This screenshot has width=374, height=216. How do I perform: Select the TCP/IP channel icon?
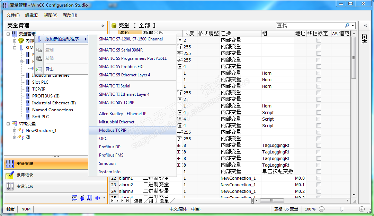pyautogui.click(x=28, y=89)
